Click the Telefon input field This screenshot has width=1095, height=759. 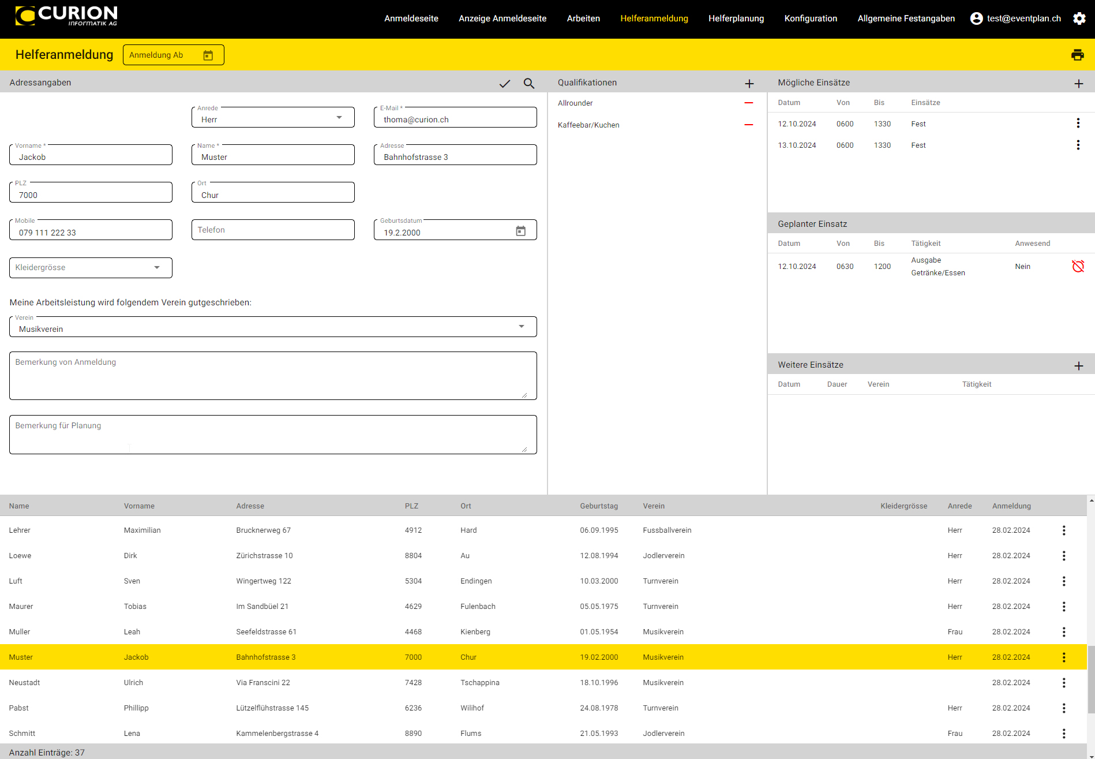[x=273, y=230]
